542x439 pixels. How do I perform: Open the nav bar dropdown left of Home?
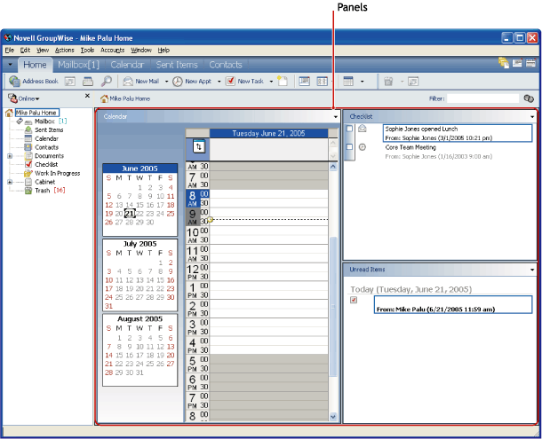tap(10, 65)
